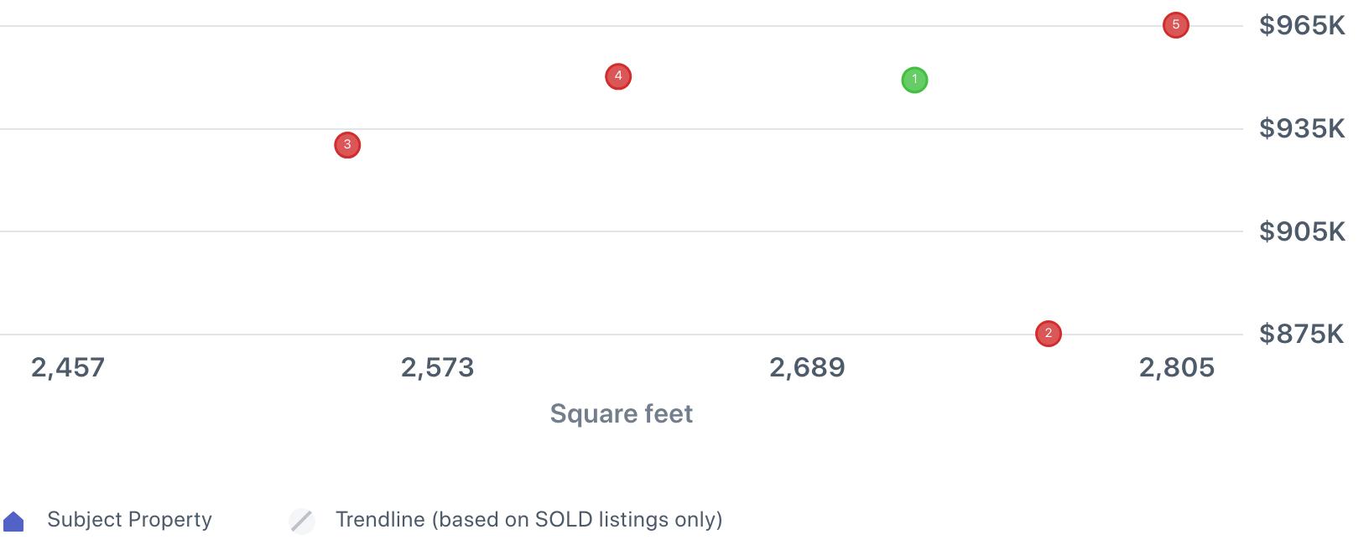Image resolution: width=1369 pixels, height=545 pixels.
Task: Click red listing marker number 3
Action: point(347,145)
